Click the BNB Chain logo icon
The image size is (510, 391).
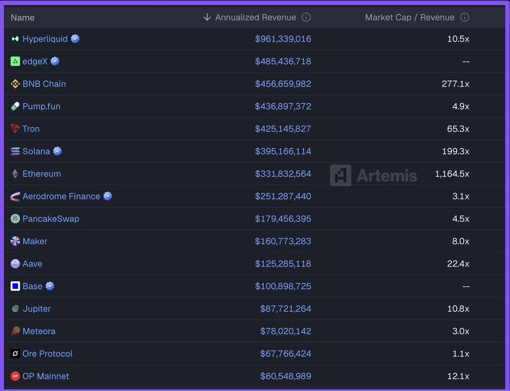tap(15, 84)
